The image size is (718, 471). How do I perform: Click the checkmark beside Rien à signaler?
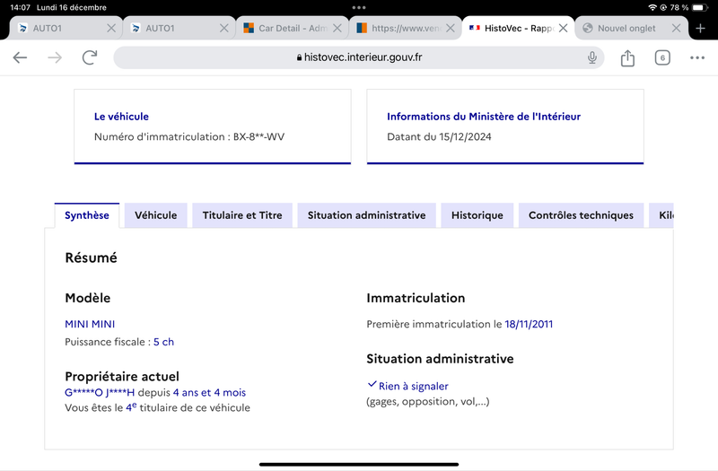372,385
